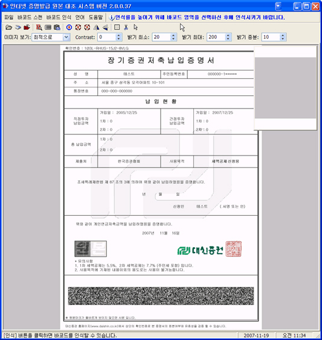Increase the Contrast value using the stepper
Image resolution: width=322 pixels, height=340 pixels.
118,36
